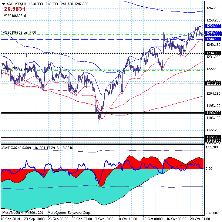Click the 13 Oct 08:00 time label
The width and height of the screenshot is (222, 222).
(153, 219)
